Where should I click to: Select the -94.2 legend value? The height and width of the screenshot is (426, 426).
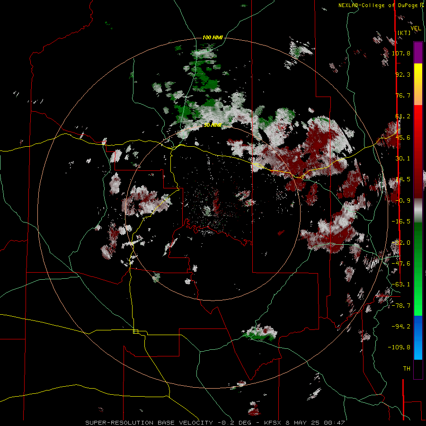pyautogui.click(x=401, y=327)
